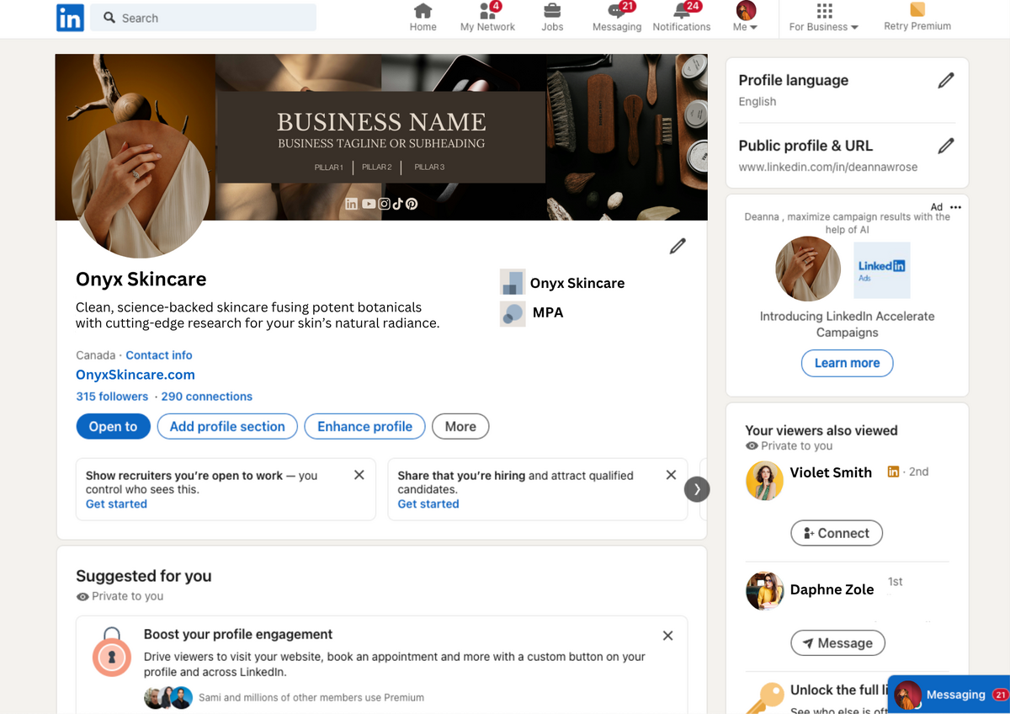Open the Notifications bell icon
The height and width of the screenshot is (714, 1010).
[x=682, y=11]
